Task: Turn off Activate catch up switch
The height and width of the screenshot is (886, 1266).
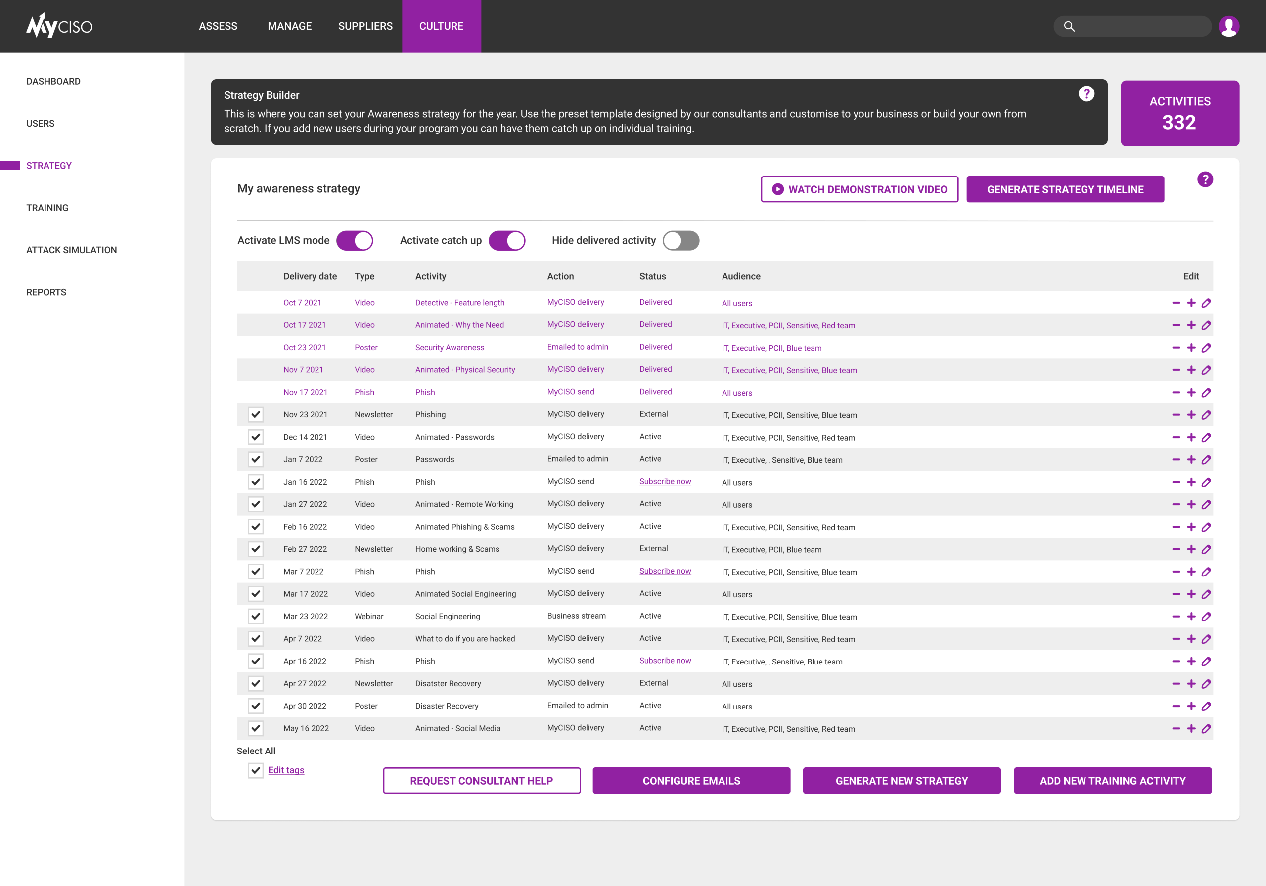Action: click(x=507, y=240)
